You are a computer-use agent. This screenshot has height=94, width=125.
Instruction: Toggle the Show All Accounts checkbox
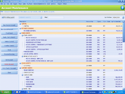pos(2,17)
